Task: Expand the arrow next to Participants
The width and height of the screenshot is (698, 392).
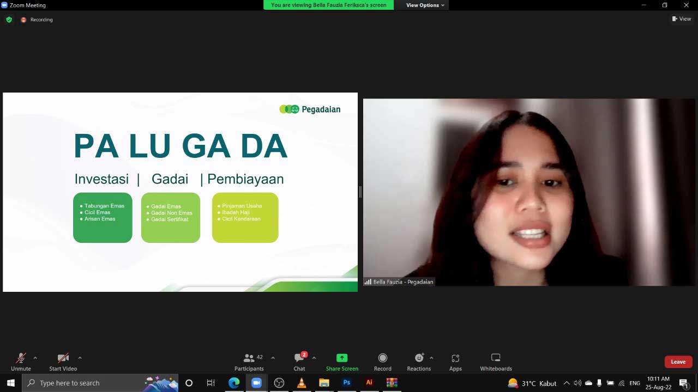Action: [x=273, y=358]
